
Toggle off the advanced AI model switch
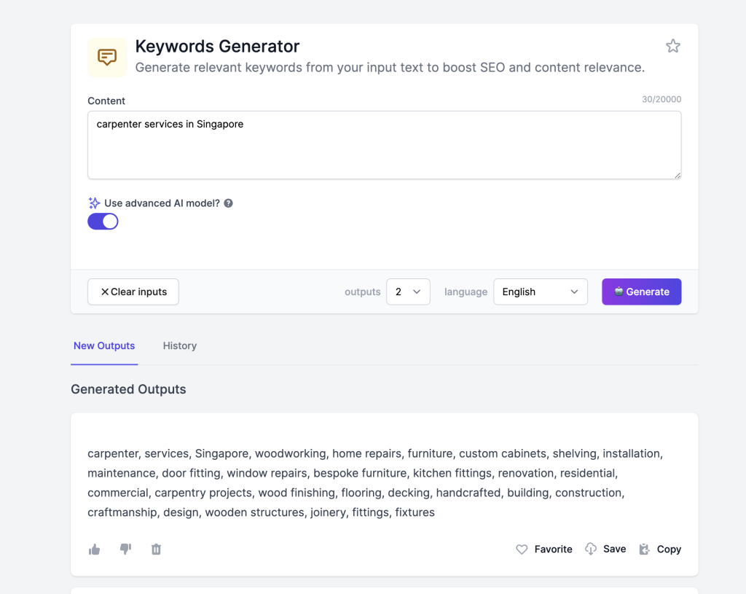tap(103, 222)
